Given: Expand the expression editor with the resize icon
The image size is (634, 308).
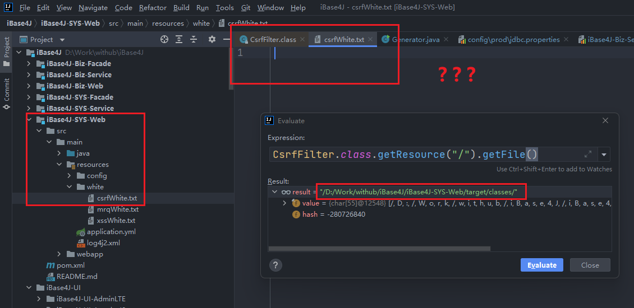Looking at the screenshot, I should click(x=588, y=155).
